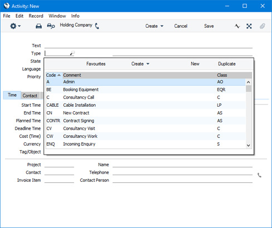This screenshot has height=228, width=272.
Task: Click the printer icon
Action: pos(38,26)
